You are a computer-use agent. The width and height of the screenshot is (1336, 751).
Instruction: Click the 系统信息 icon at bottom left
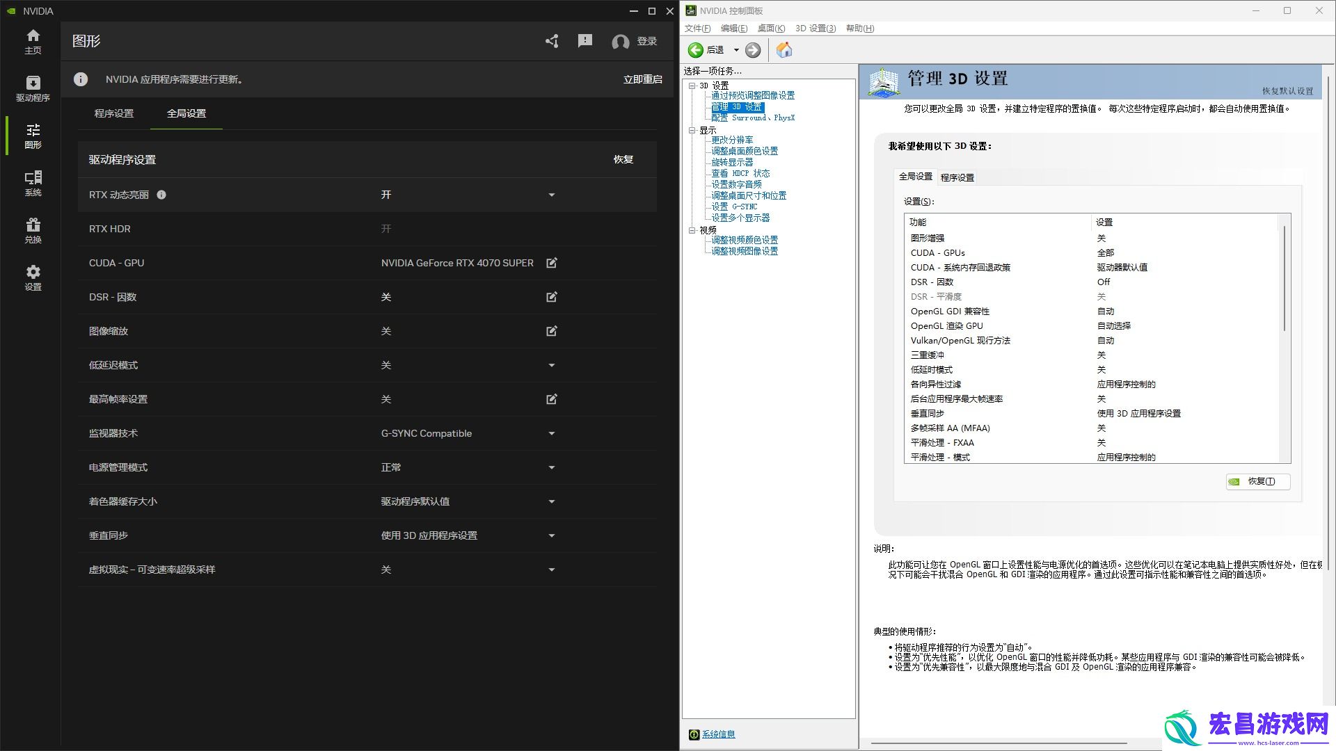694,734
